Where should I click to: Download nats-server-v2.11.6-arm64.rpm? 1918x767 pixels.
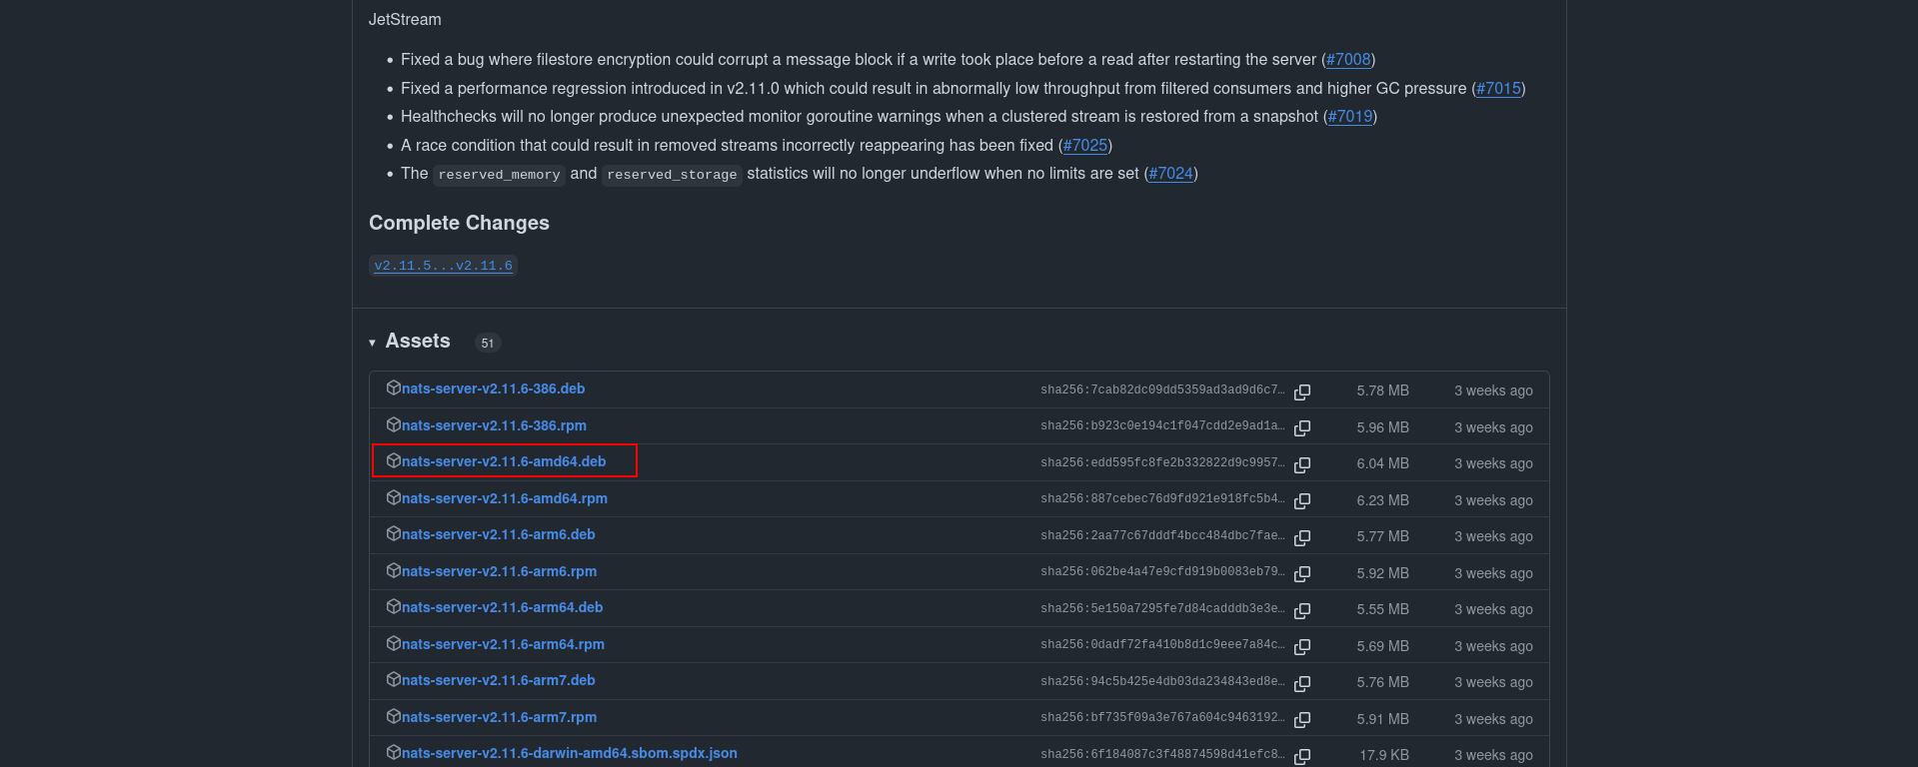504,644
